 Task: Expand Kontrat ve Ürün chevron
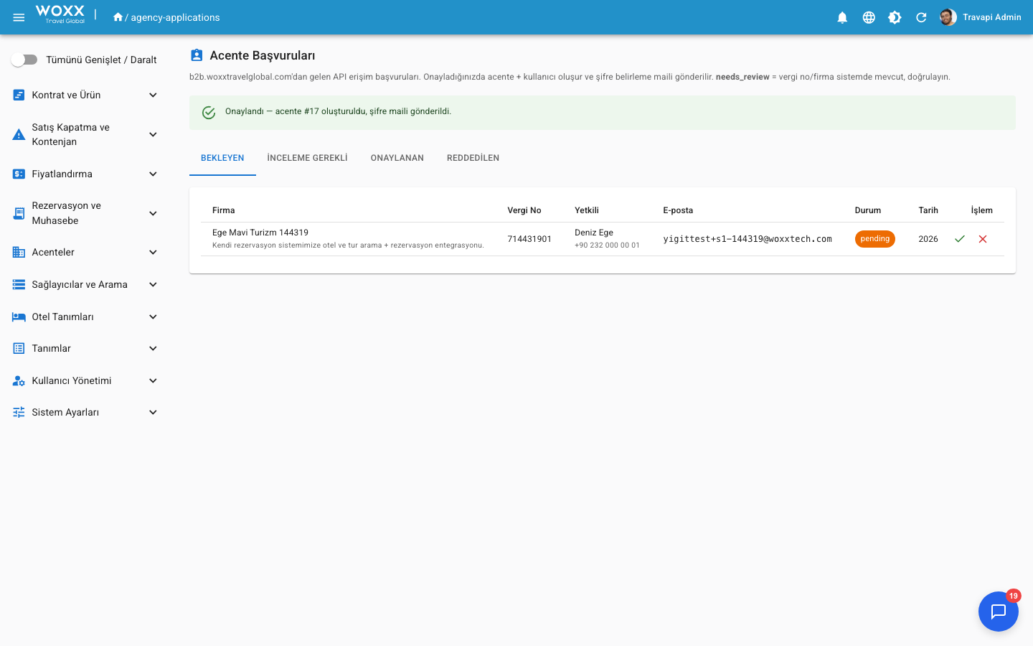coord(153,95)
